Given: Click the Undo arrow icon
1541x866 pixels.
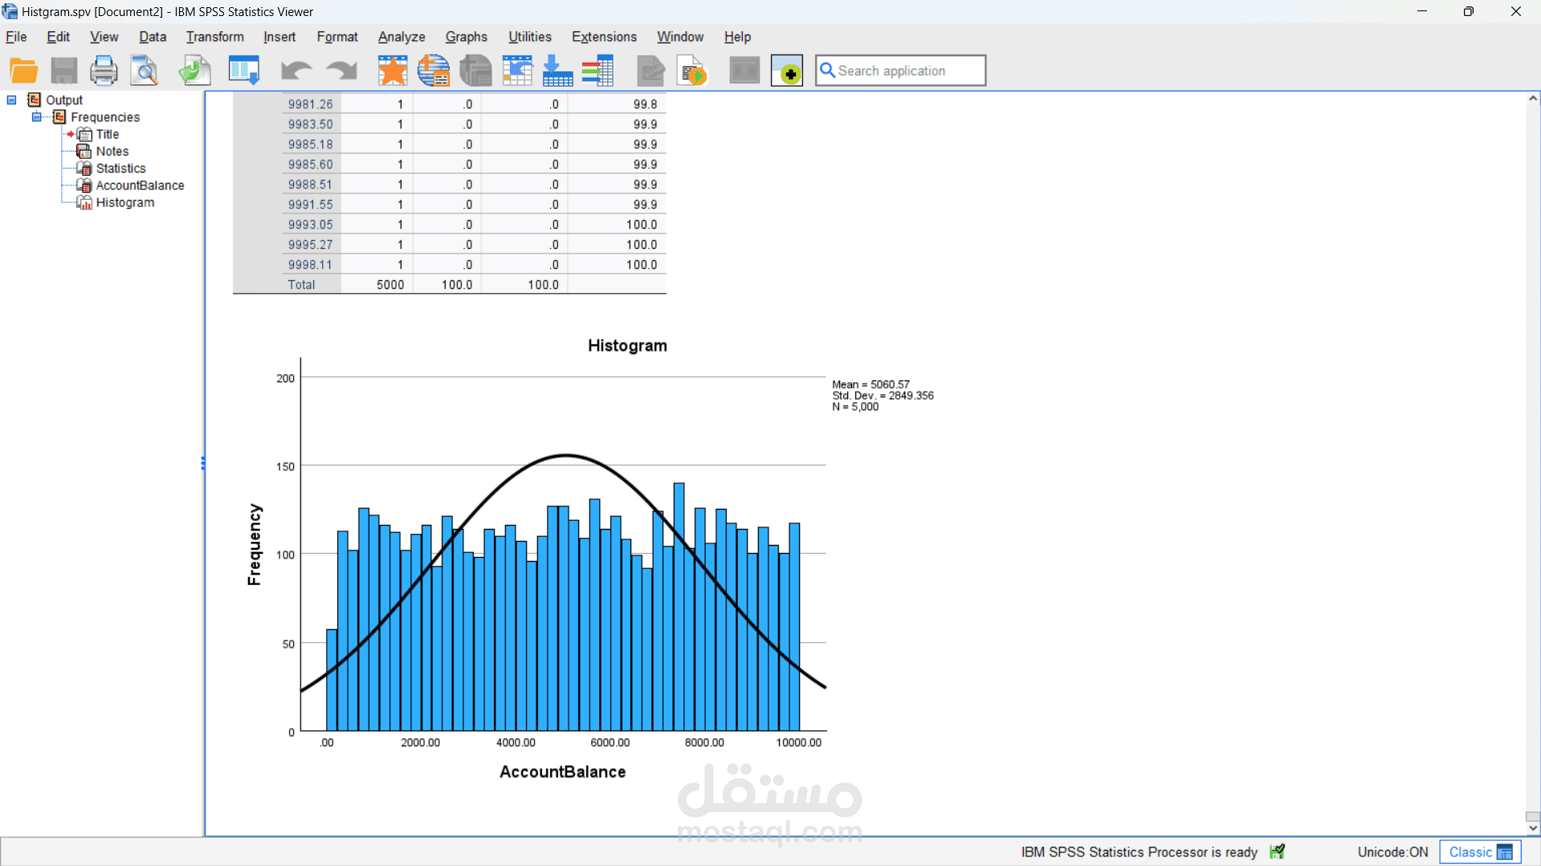Looking at the screenshot, I should coord(296,71).
